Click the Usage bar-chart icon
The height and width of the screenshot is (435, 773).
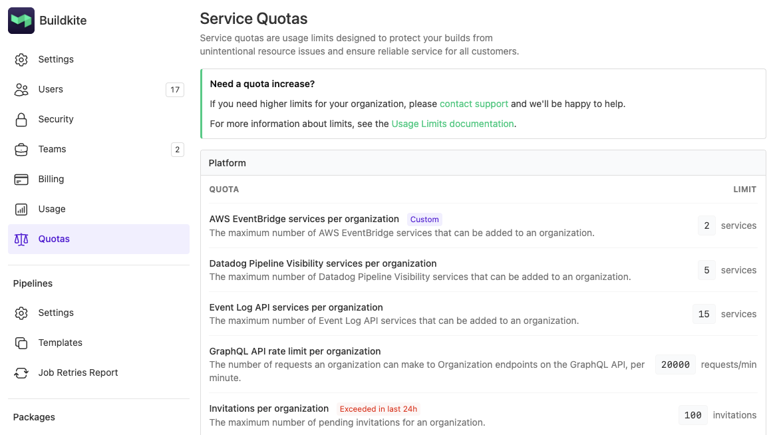tap(22, 209)
